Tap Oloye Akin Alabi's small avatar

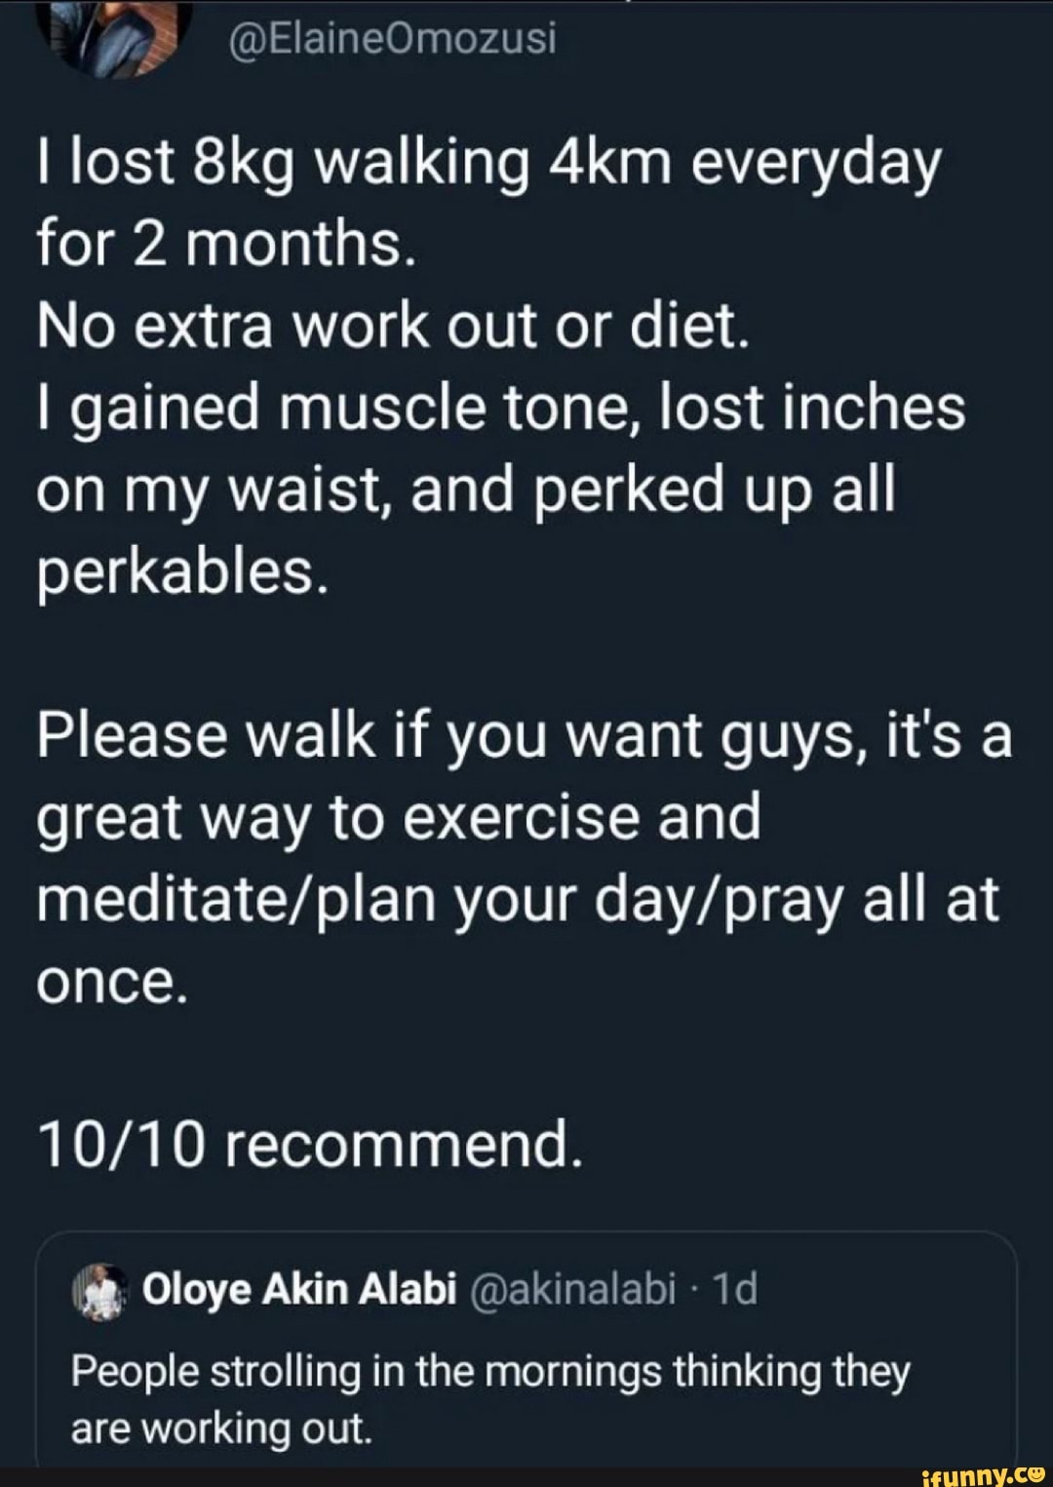(x=101, y=1291)
